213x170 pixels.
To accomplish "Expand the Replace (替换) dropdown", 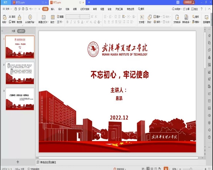I will (196, 22).
